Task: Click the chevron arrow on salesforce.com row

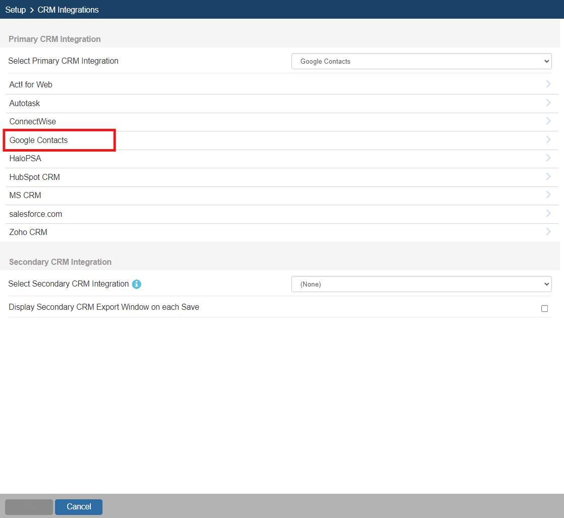Action: (548, 213)
